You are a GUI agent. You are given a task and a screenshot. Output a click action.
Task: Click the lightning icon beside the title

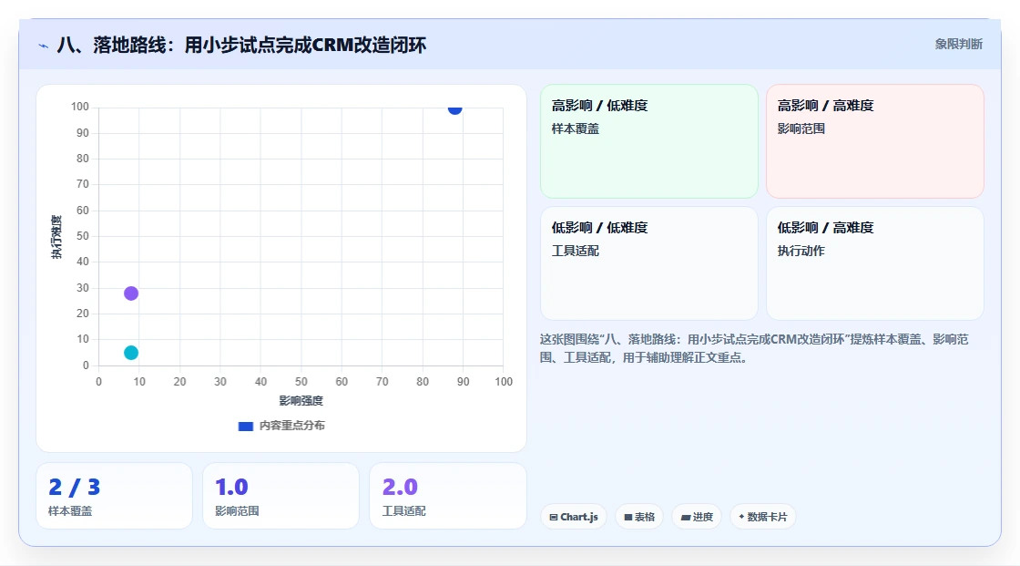pyautogui.click(x=44, y=46)
